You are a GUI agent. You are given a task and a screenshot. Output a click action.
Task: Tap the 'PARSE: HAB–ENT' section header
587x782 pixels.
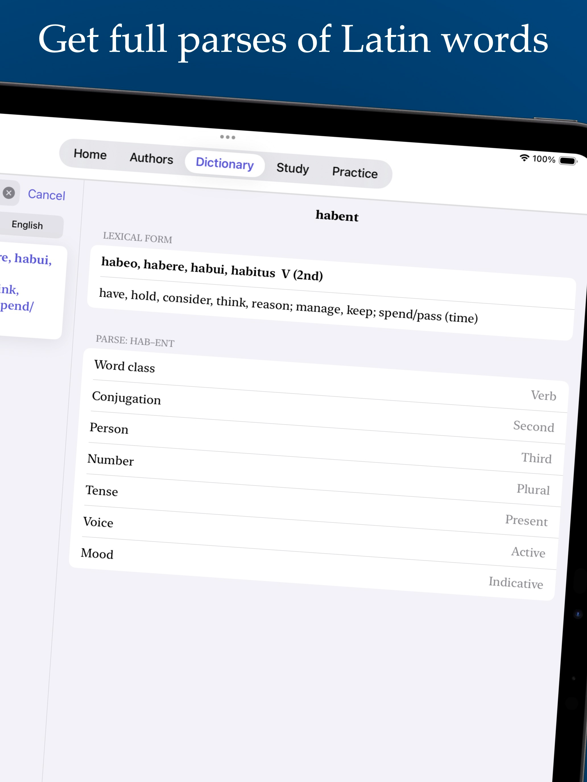tap(135, 341)
